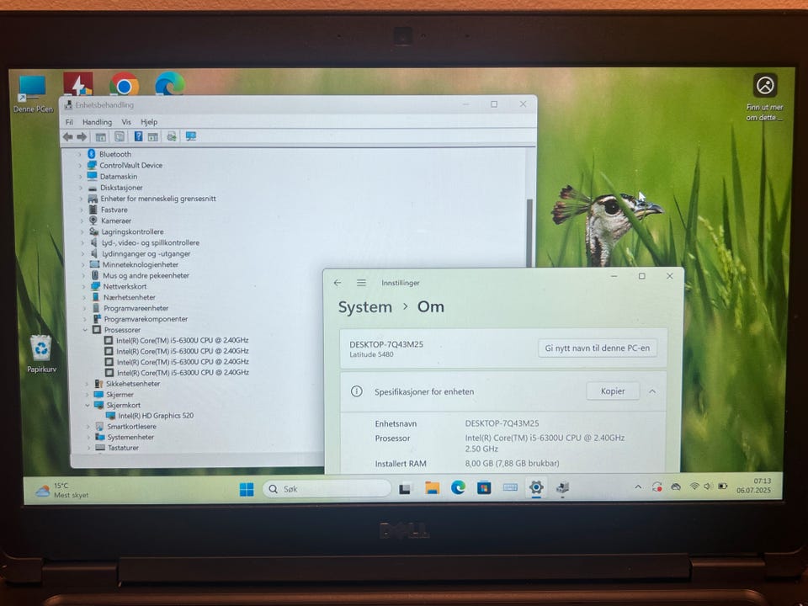Open the red lightning bolt desktop app icon
The width and height of the screenshot is (808, 606).
(78, 83)
